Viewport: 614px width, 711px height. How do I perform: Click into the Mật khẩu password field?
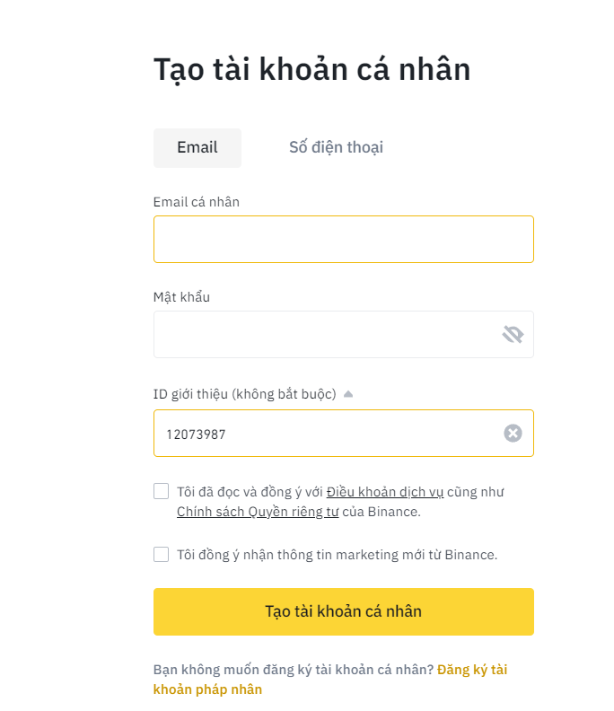325,335
